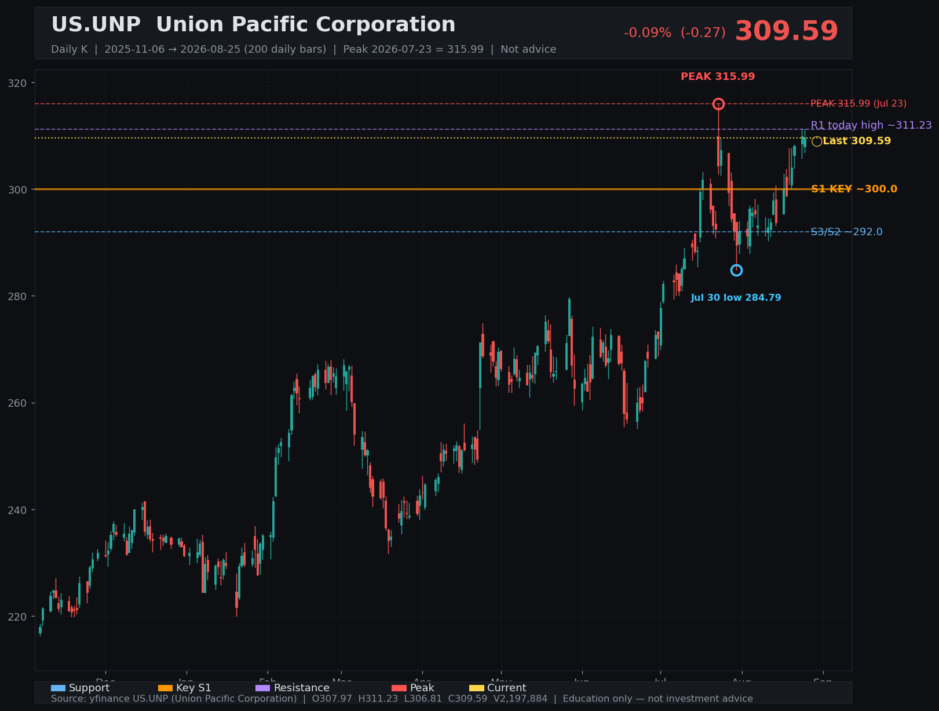939x711 pixels.
Task: Click the R1 today high ~311.23 label
Action: coord(871,125)
